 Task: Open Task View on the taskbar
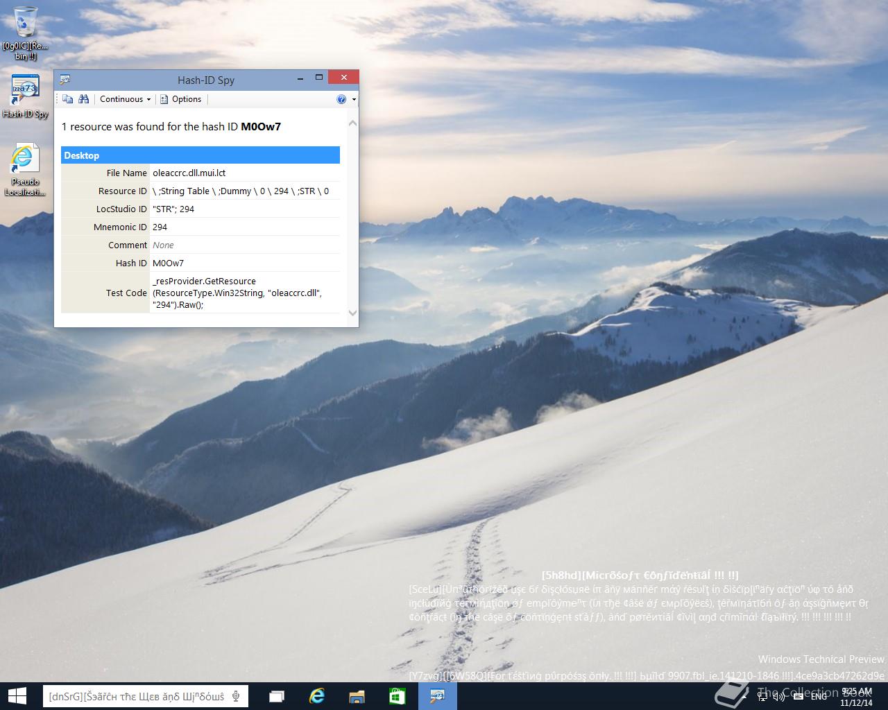click(x=277, y=696)
